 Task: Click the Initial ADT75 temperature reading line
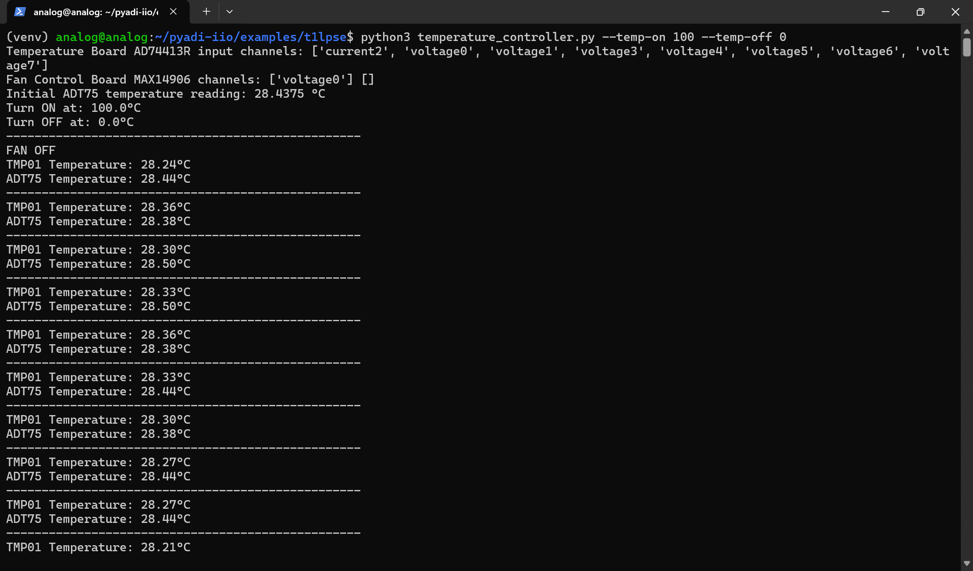[x=165, y=94]
